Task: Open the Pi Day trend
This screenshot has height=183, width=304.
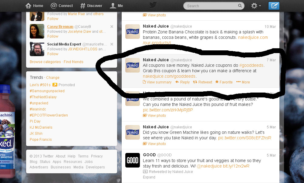Action: pyautogui.click(x=35, y=121)
